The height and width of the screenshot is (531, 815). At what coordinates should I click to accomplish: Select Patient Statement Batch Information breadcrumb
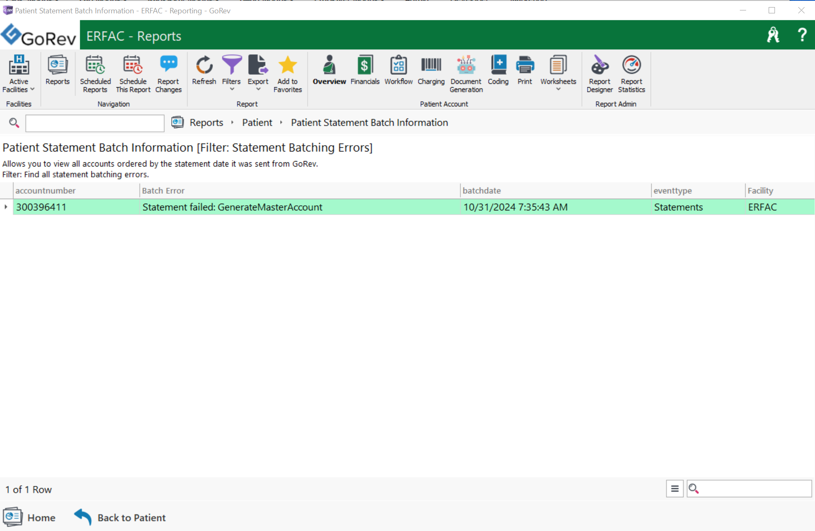click(x=370, y=123)
